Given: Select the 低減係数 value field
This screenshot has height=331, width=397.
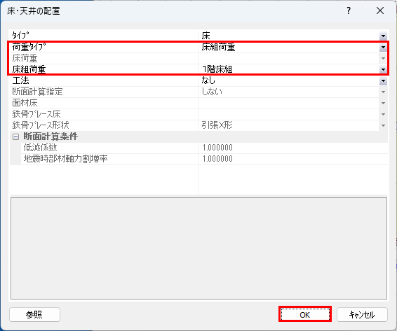Looking at the screenshot, I should (x=293, y=148).
